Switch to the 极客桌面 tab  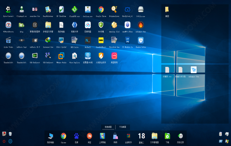(108, 127)
